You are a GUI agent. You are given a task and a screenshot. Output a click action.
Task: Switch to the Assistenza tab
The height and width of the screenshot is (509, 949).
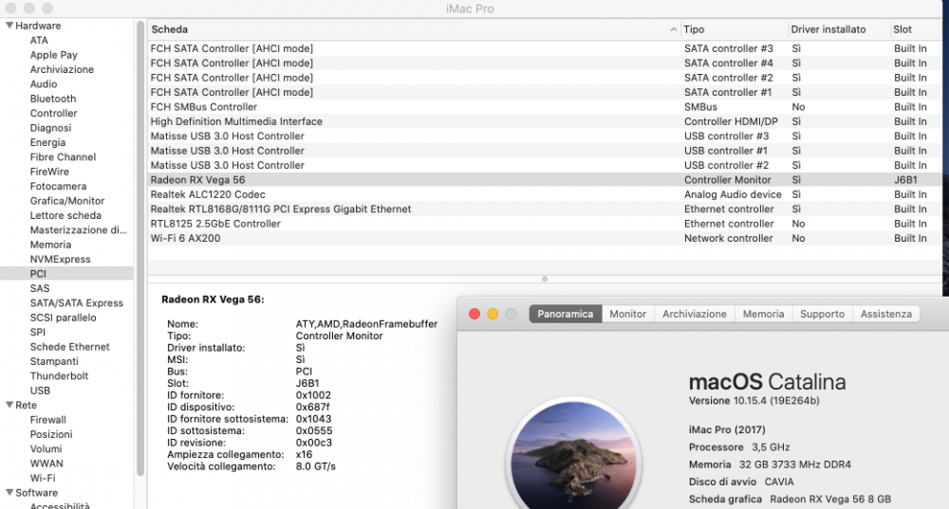(886, 314)
